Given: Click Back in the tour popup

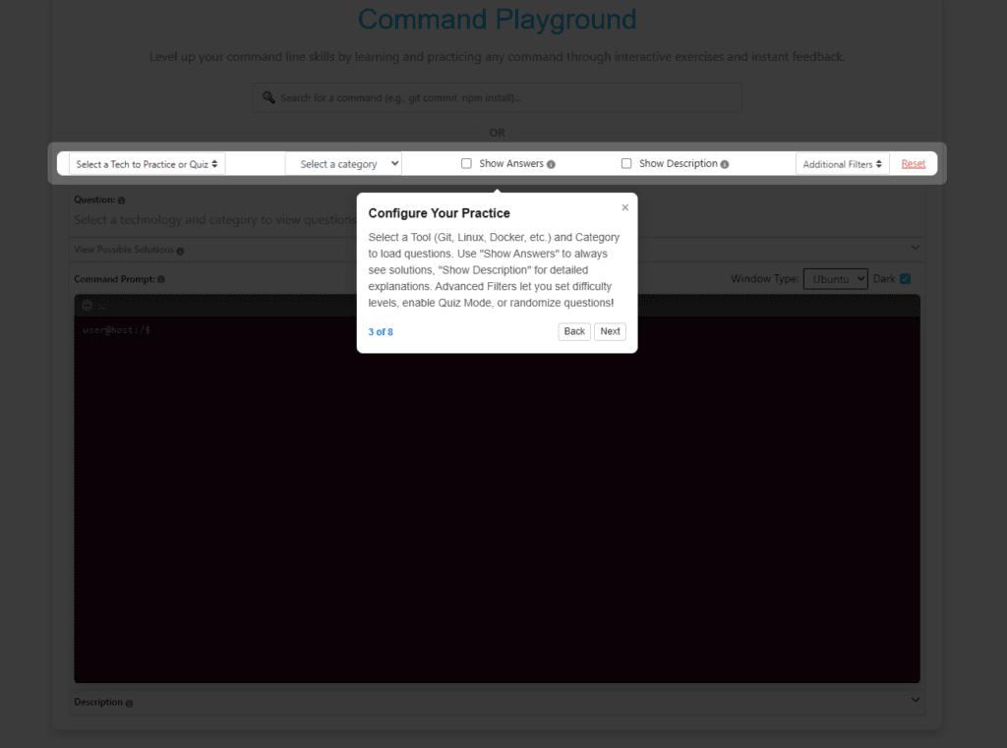Looking at the screenshot, I should coord(574,331).
